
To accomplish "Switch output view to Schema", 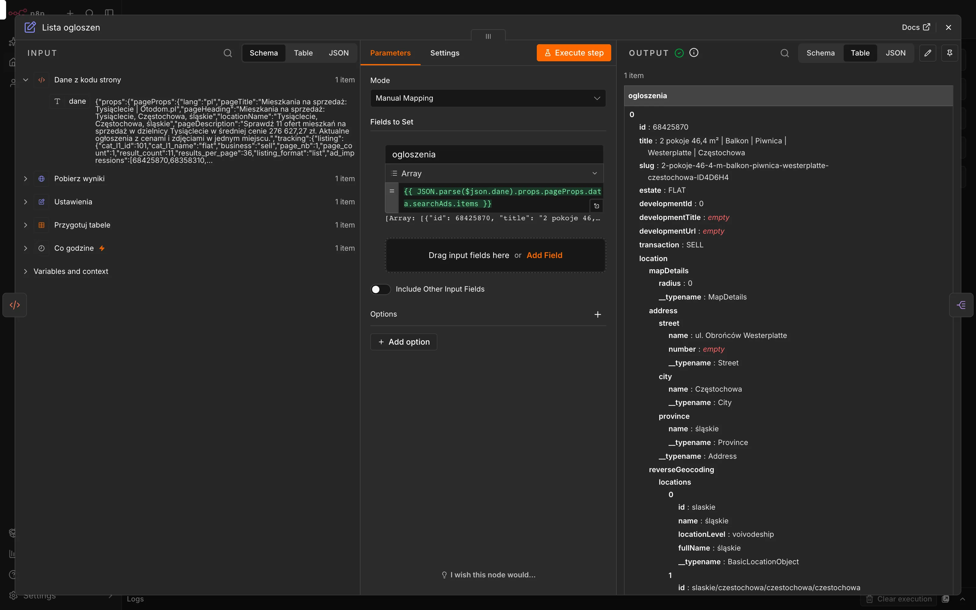I will [820, 53].
